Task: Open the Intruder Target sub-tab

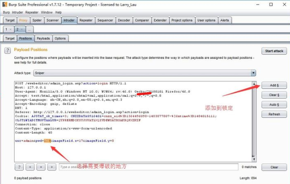Action: click(x=10, y=39)
